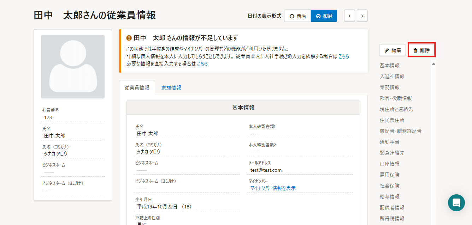
Task: Click the 社員番号 value 123
Action: tap(48, 117)
